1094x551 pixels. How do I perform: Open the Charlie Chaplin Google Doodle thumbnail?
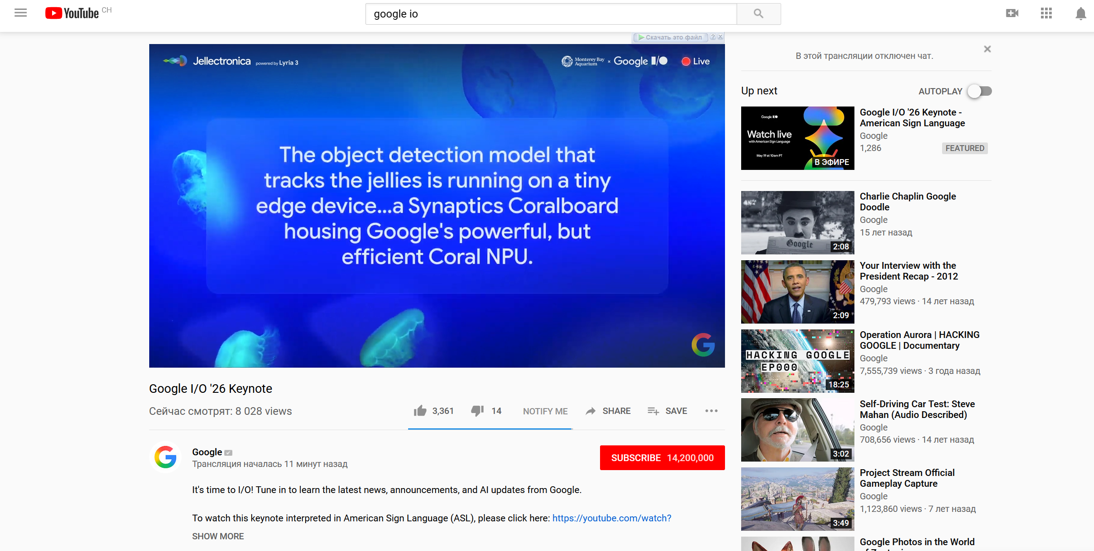coord(797,222)
